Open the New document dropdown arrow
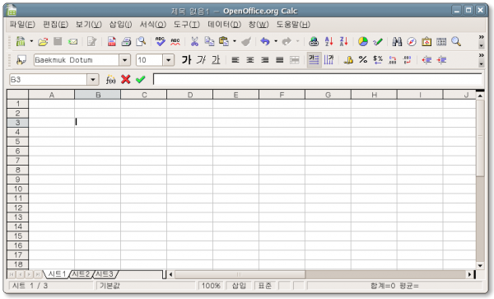This screenshot has height=299, width=494. click(x=31, y=41)
